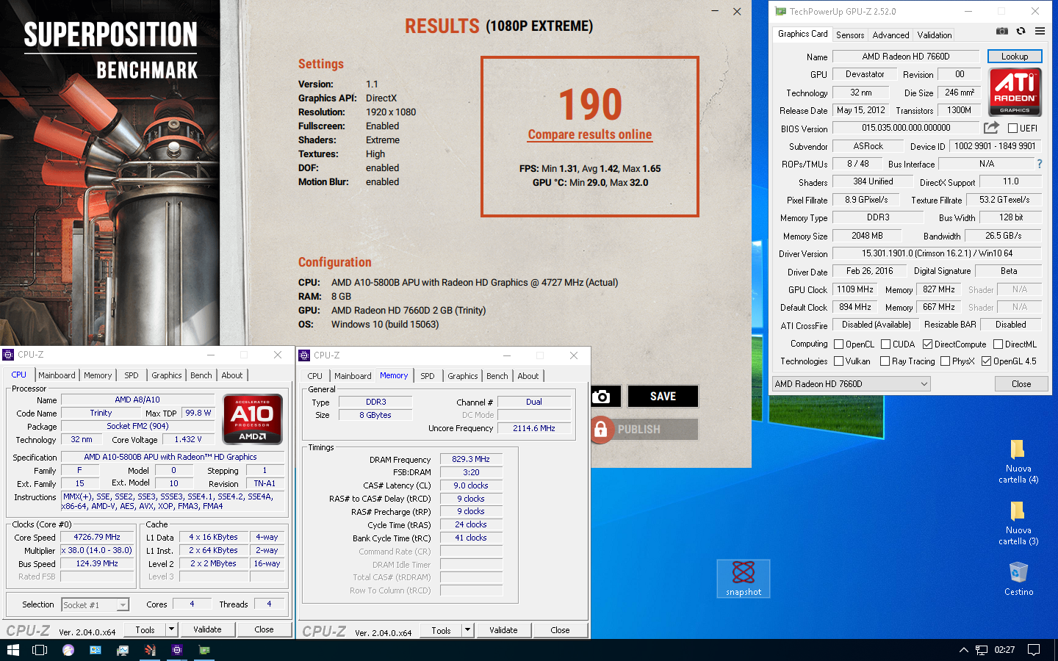The image size is (1058, 661).
Task: Open the snapshot desktop shortcut
Action: [x=744, y=579]
